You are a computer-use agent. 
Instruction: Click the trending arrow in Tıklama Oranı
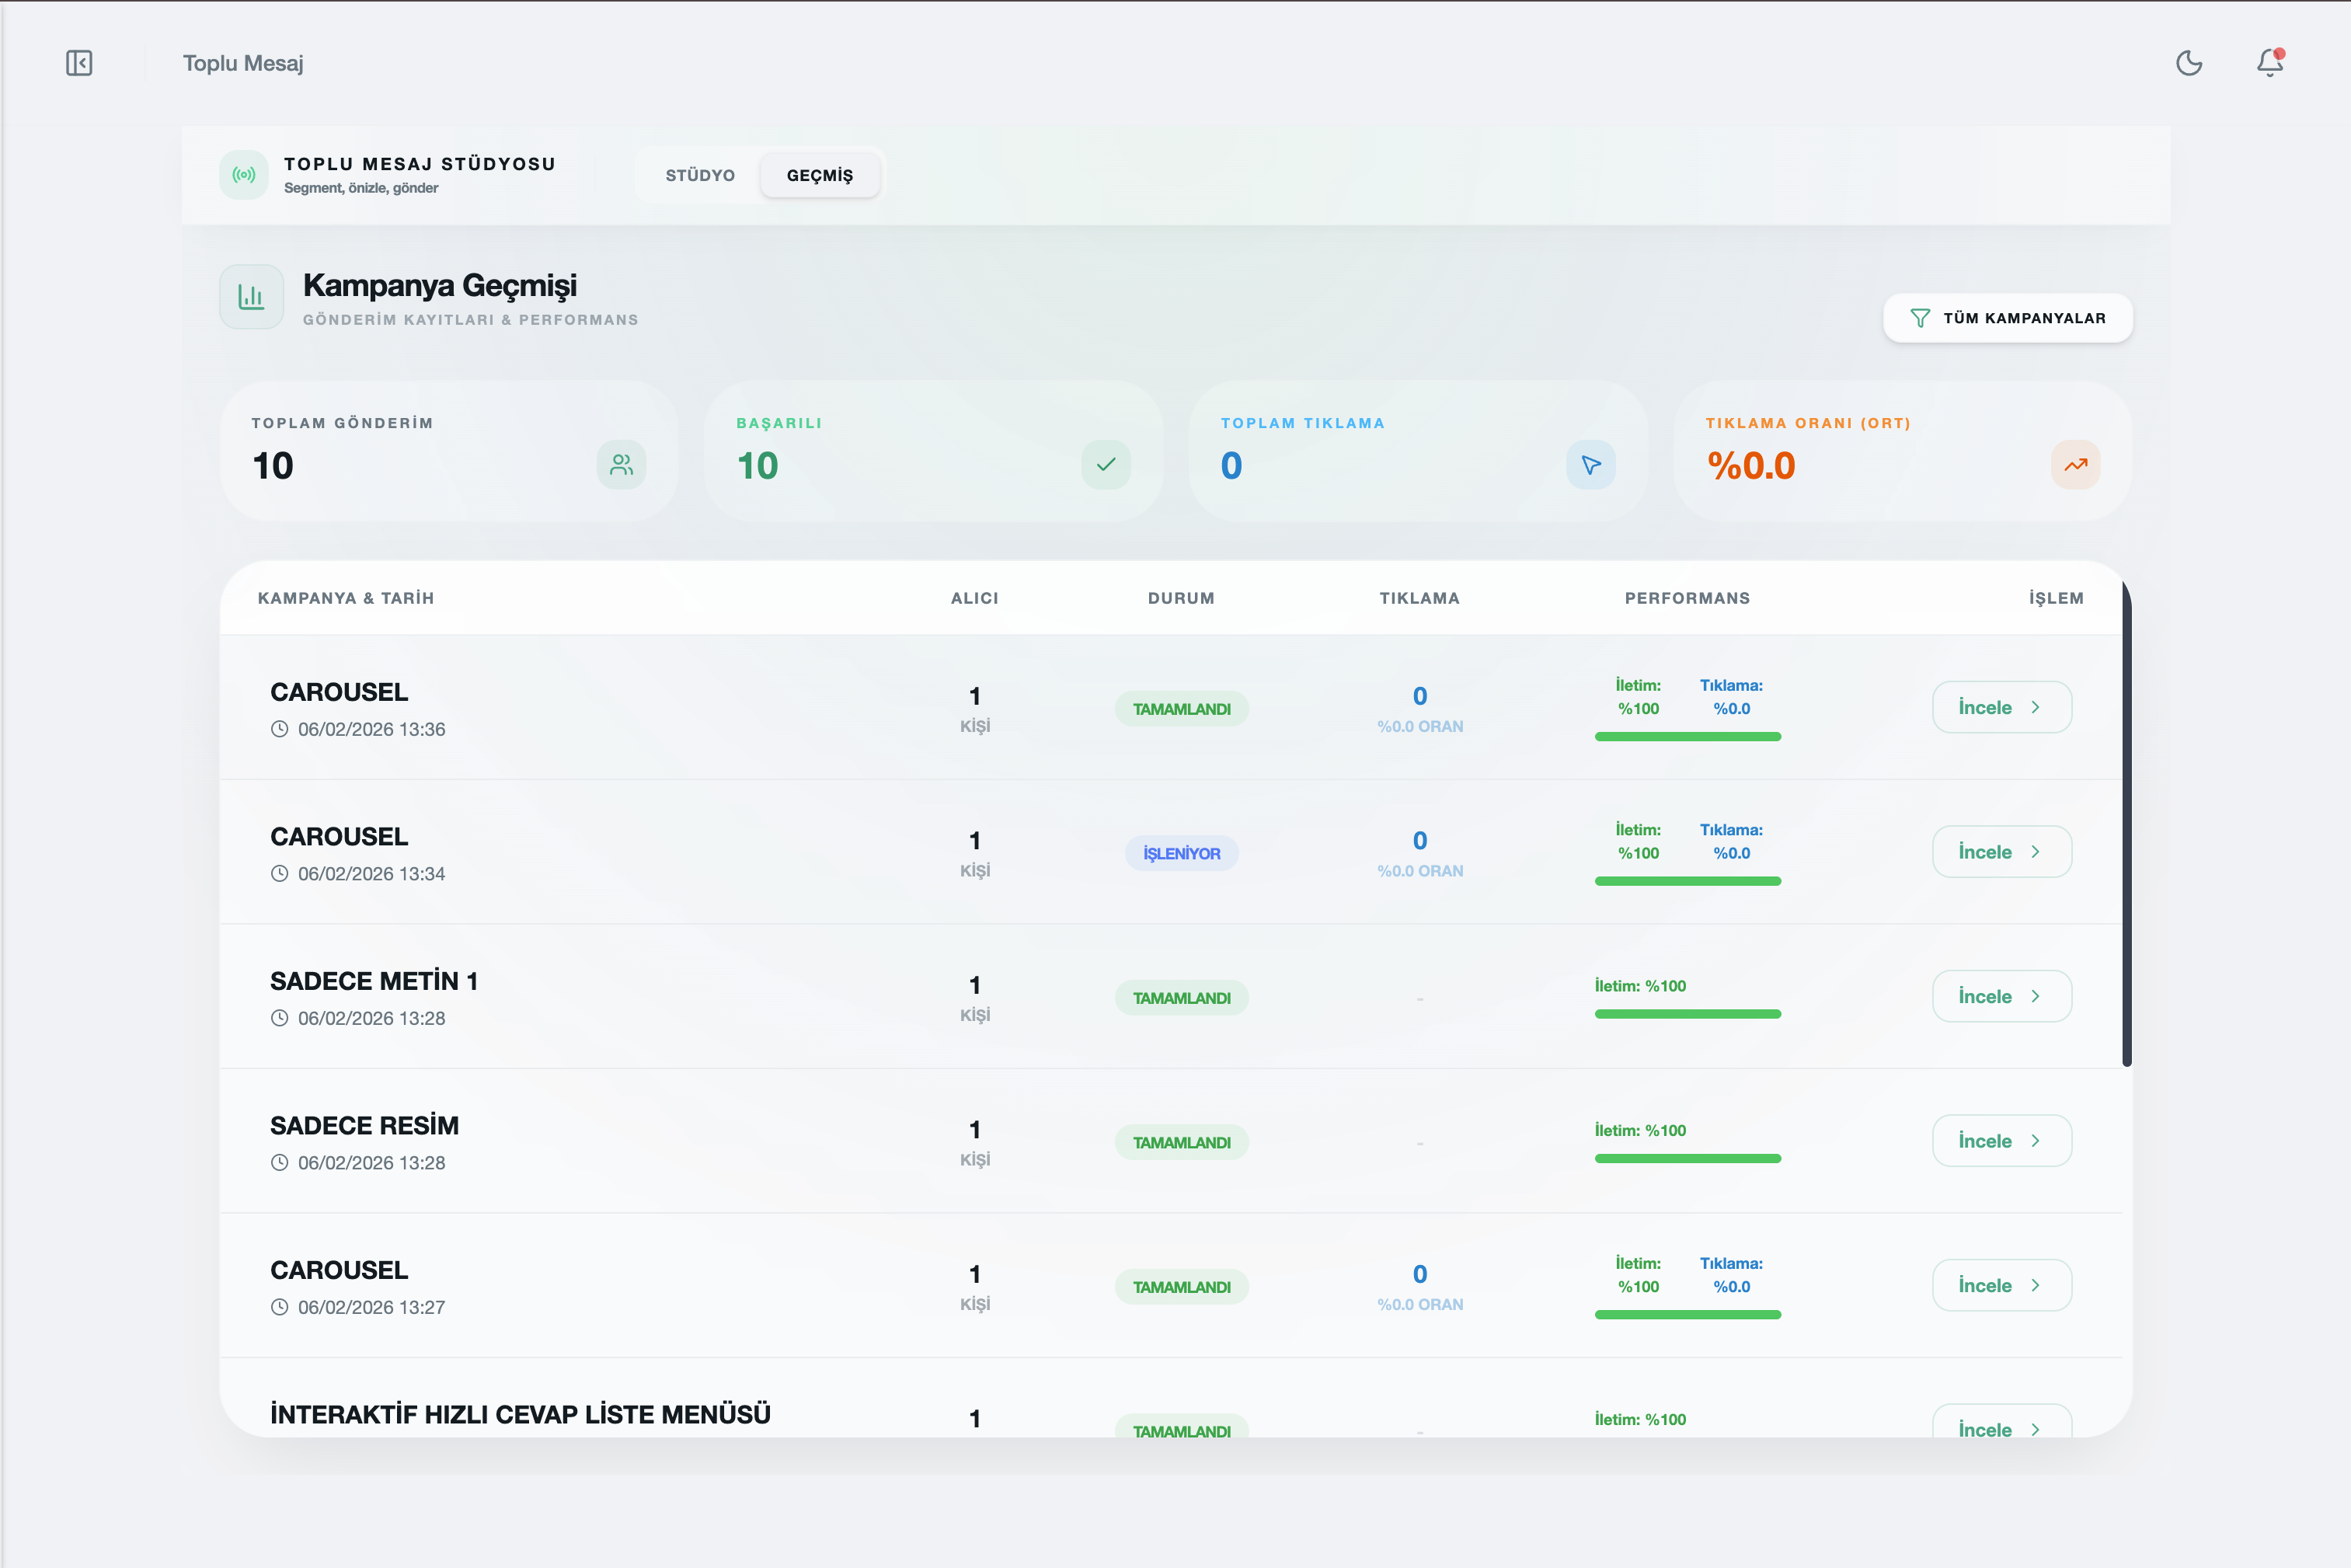[2075, 465]
